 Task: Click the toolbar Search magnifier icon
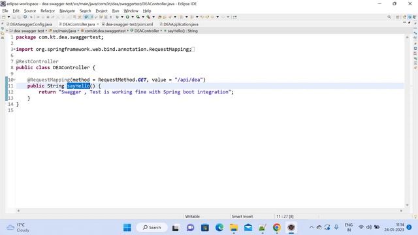pos(389,17)
